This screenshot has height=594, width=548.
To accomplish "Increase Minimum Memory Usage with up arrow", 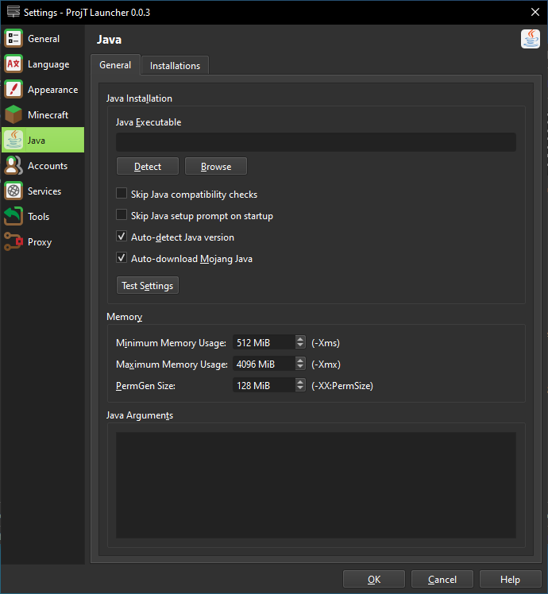I will 300,339.
